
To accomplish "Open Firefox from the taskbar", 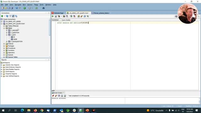I will coord(35,110).
